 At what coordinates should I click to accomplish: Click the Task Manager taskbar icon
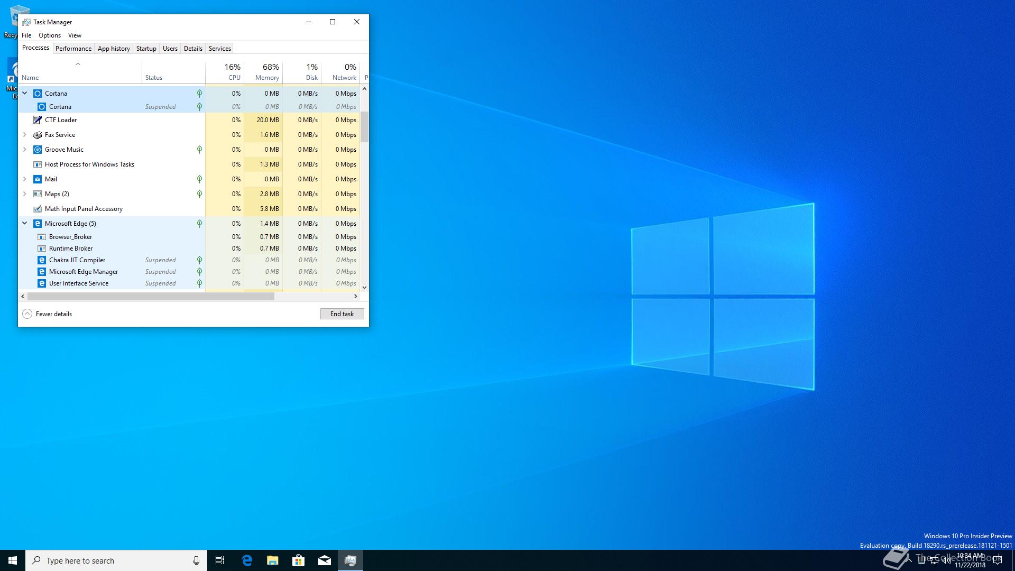(350, 560)
